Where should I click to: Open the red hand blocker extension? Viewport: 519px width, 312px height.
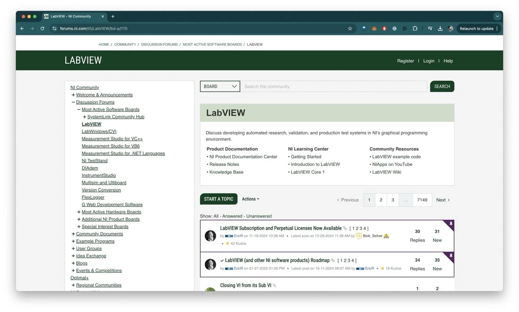(x=384, y=29)
